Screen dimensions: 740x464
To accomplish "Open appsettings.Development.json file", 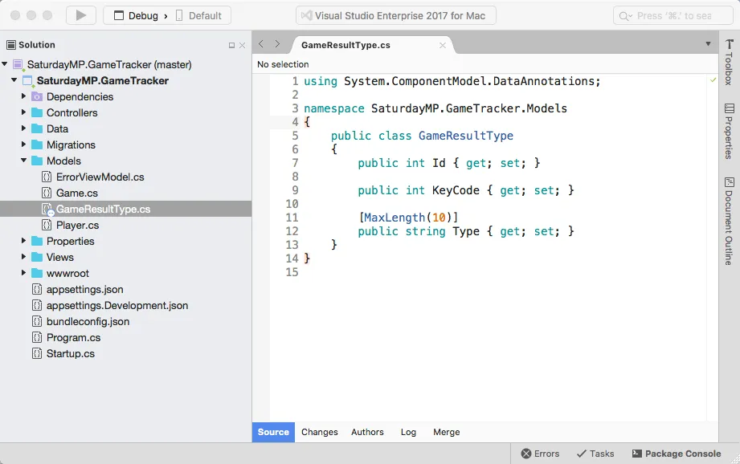I will pos(117,305).
